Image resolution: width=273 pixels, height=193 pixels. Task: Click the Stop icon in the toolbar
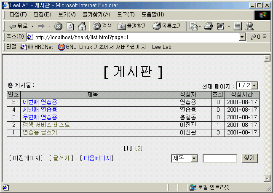pos(59,26)
